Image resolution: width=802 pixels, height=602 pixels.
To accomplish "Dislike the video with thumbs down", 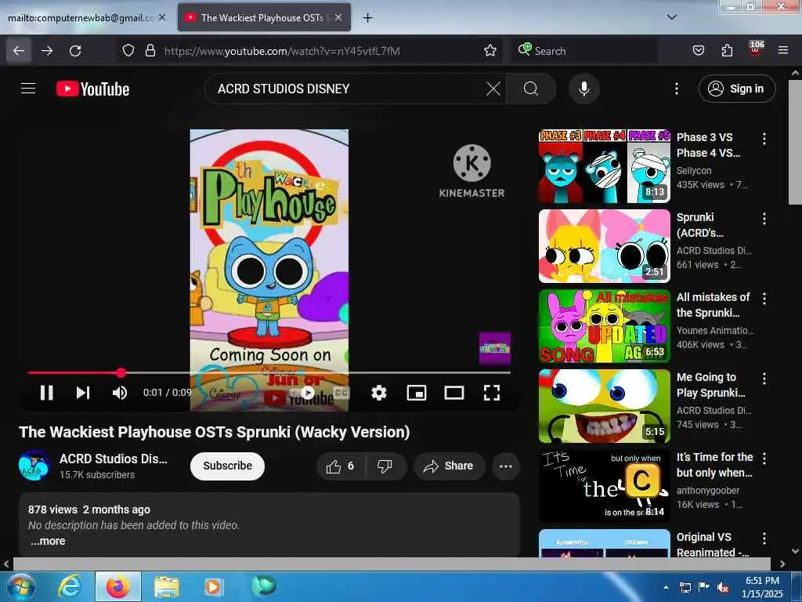I will point(385,466).
